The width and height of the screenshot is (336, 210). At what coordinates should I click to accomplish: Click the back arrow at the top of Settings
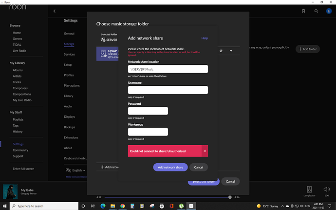55,11
